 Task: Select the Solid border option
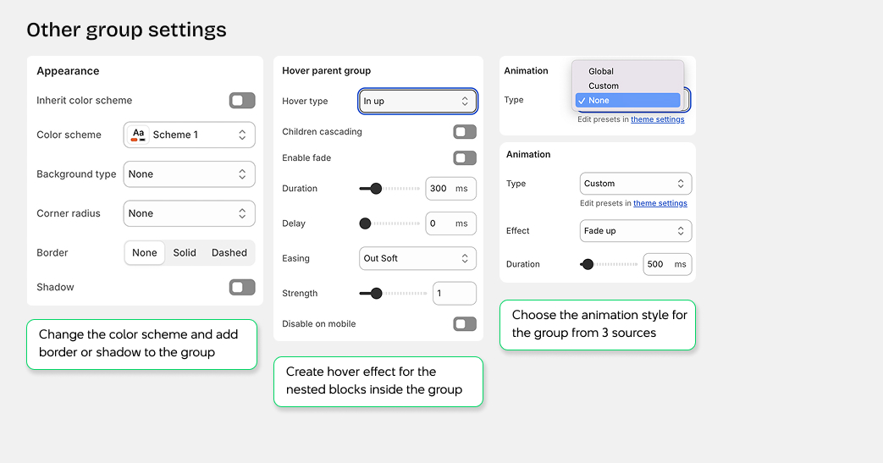point(185,253)
